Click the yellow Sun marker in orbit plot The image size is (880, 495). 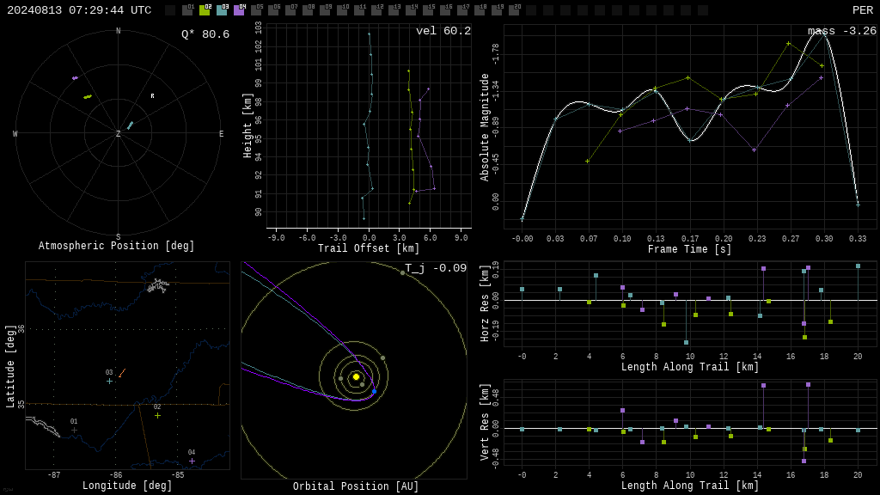[x=356, y=376]
